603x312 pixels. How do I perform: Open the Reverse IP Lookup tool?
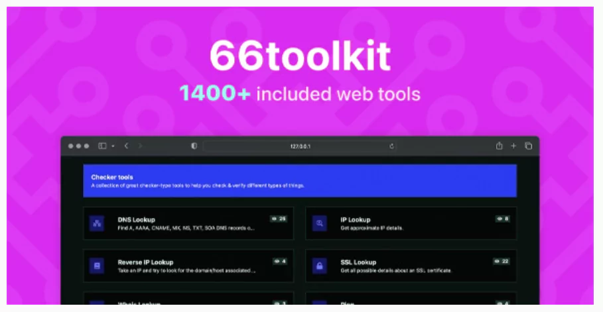(188, 266)
